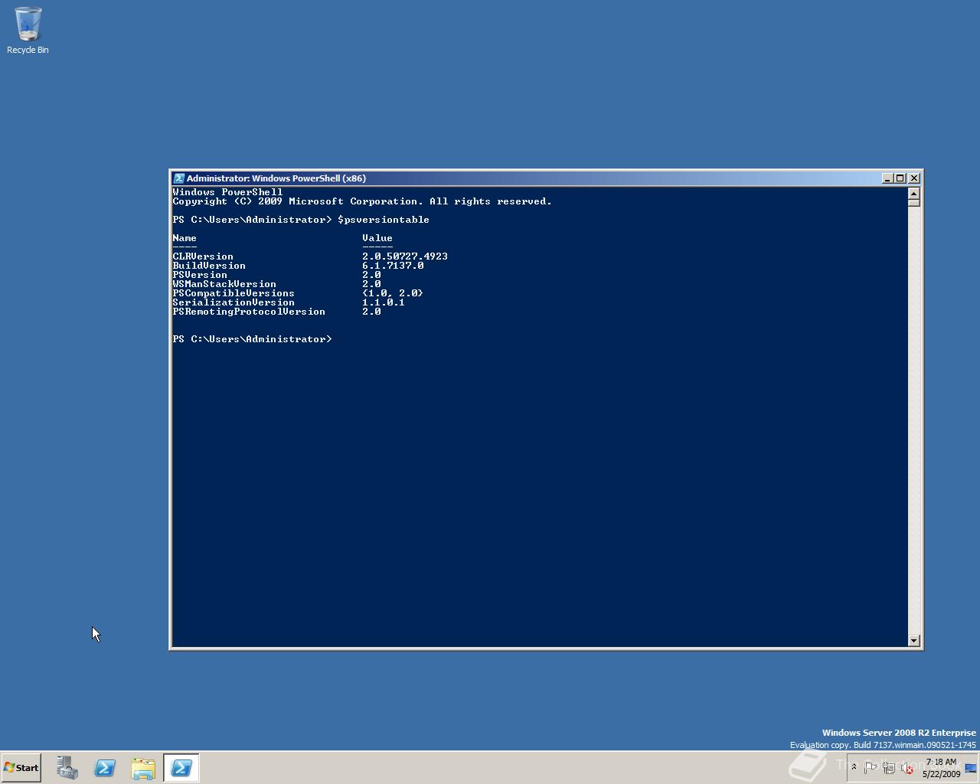Open the Start menu
The width and height of the screenshot is (980, 784).
click(21, 768)
